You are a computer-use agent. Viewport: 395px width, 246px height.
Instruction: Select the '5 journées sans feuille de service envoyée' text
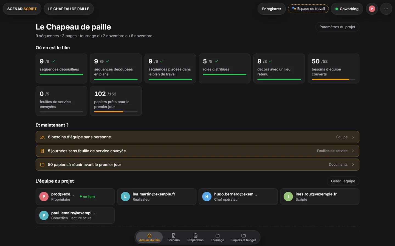pyautogui.click(x=87, y=151)
